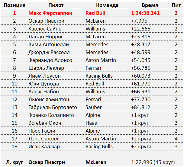Select the Sauber team cell
The image size is (184, 167).
pyautogui.click(x=94, y=107)
